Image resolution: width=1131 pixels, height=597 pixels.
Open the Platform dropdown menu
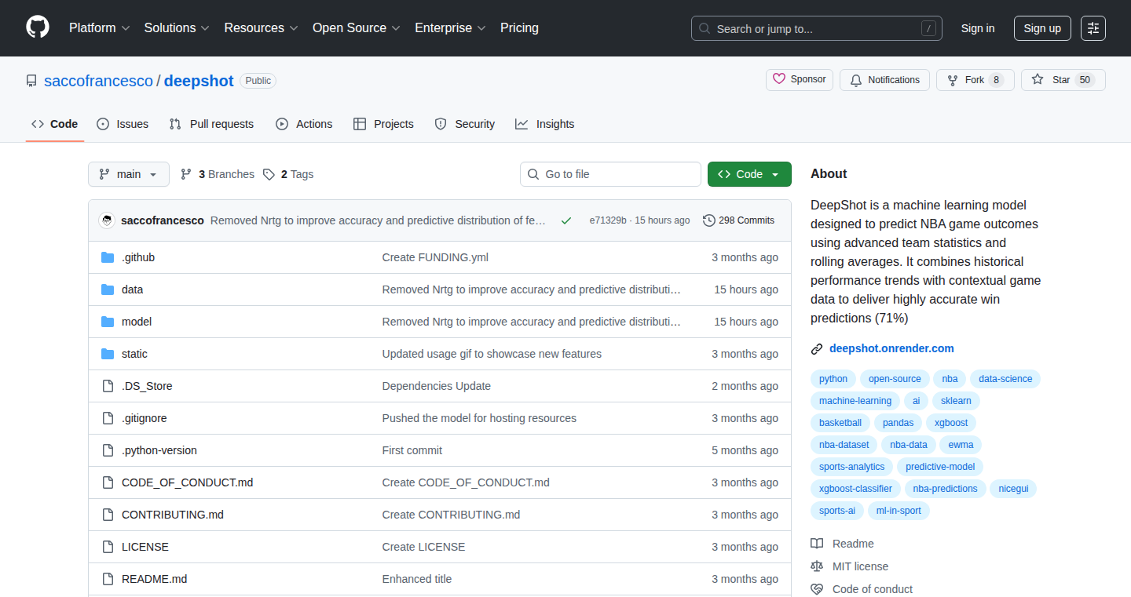coord(99,28)
